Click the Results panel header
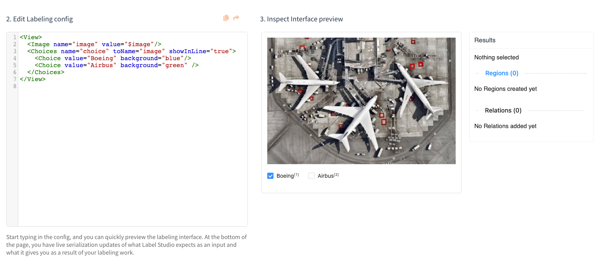 click(x=485, y=40)
